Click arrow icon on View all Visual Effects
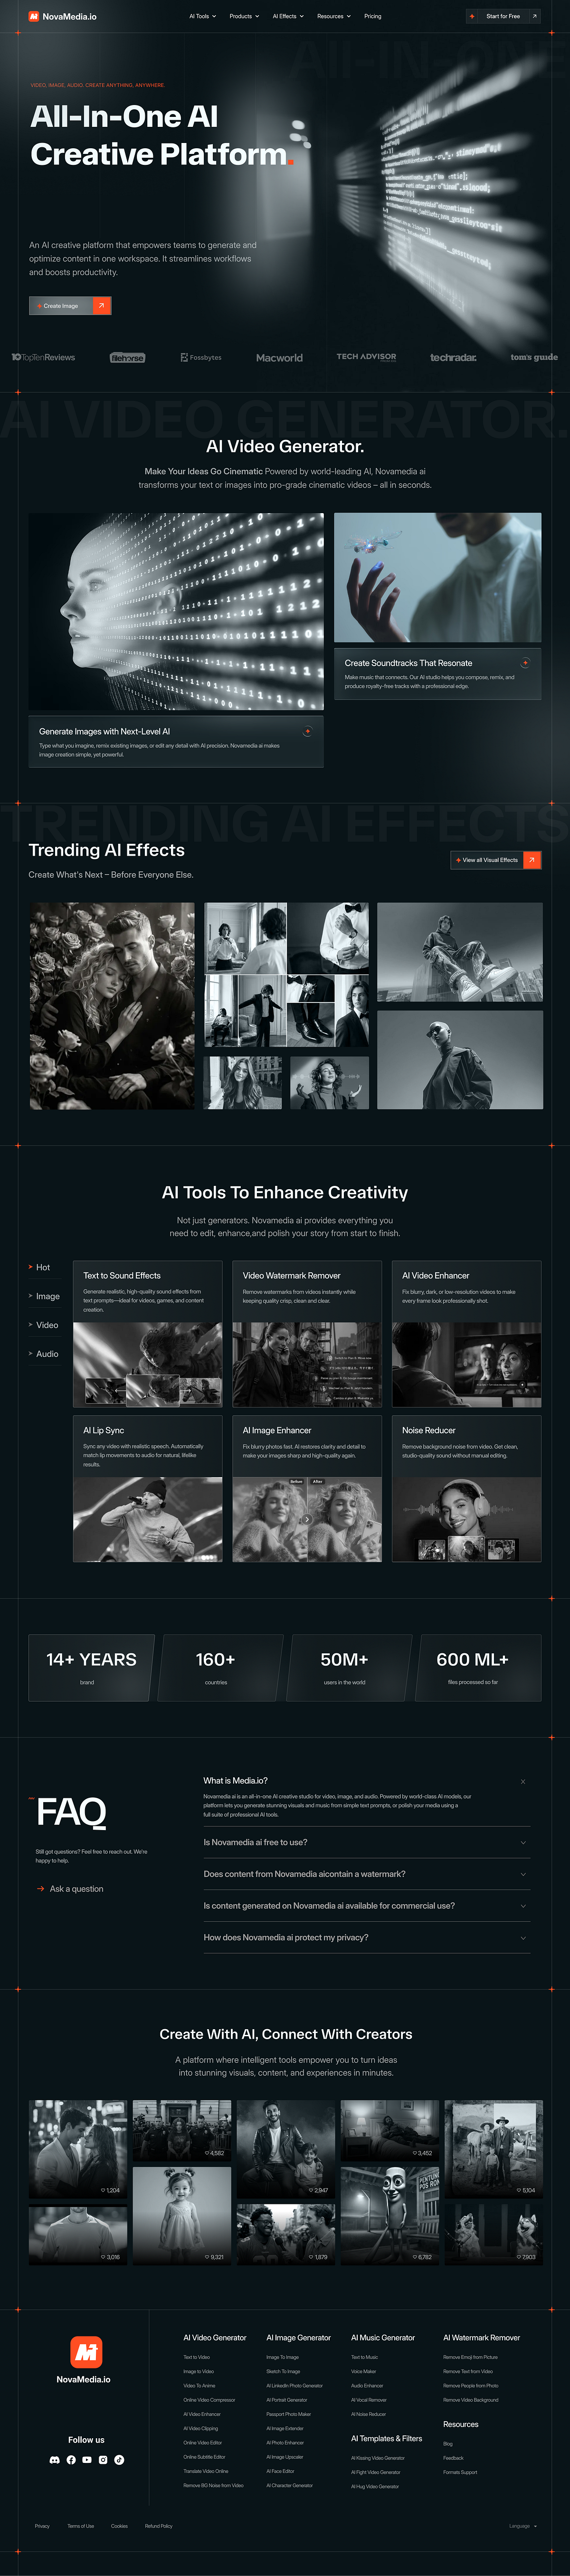 pyautogui.click(x=533, y=860)
